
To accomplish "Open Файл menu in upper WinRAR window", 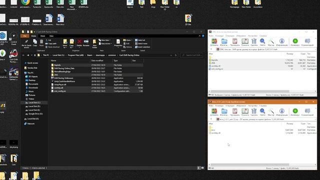I will pyautogui.click(x=211, y=35).
